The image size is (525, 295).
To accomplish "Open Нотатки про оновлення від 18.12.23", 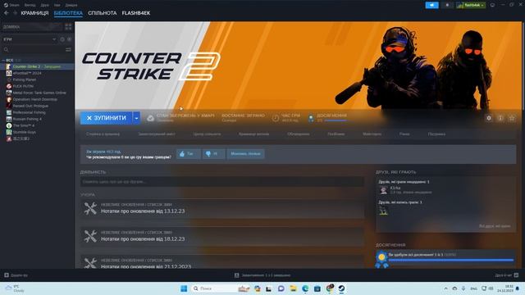I will tap(143, 238).
